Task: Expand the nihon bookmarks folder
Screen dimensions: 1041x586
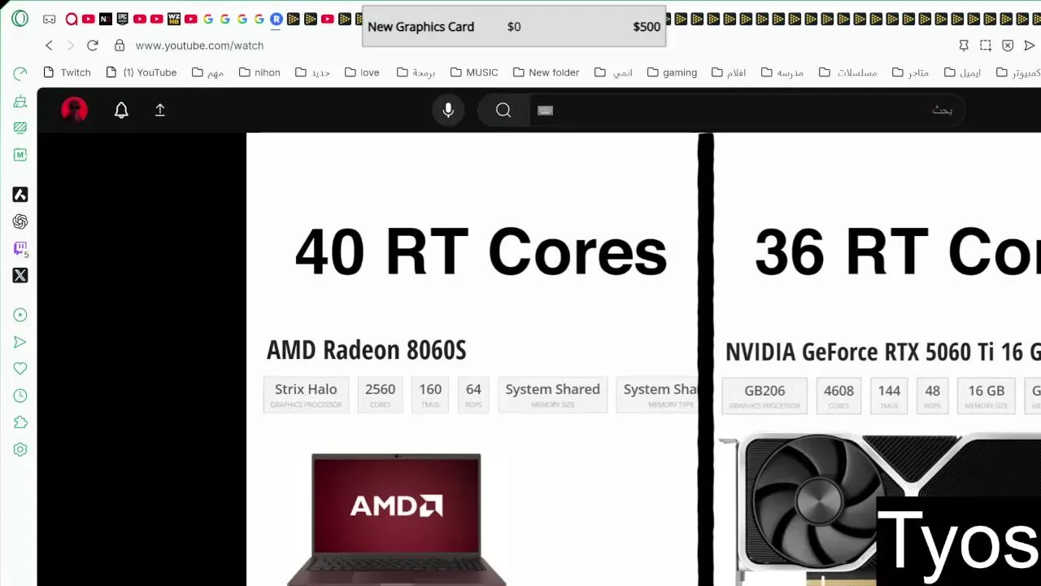Action: click(259, 72)
